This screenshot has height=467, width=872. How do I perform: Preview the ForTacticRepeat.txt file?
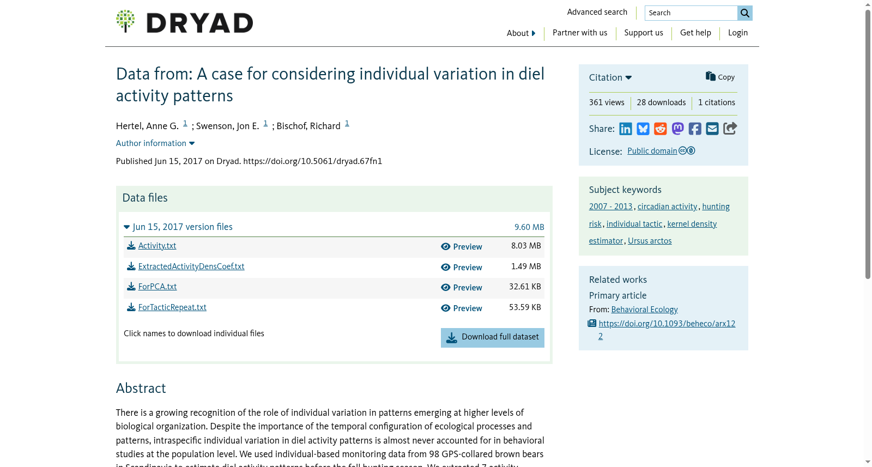point(462,308)
